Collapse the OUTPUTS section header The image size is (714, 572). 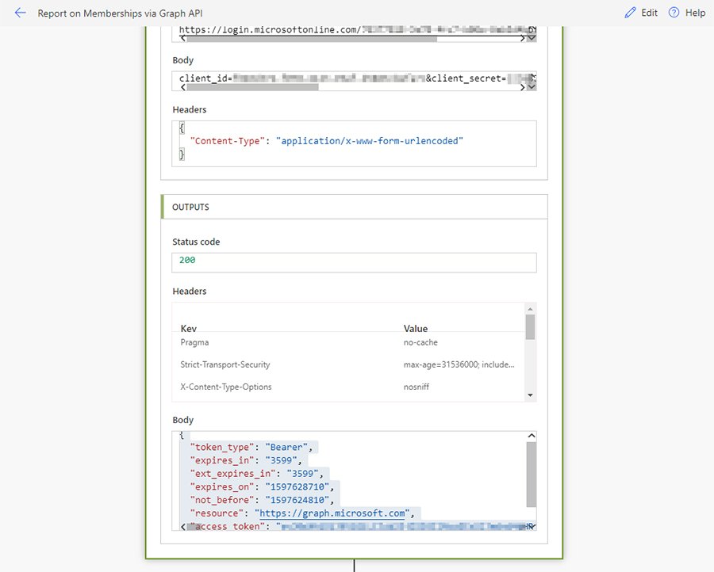point(354,207)
